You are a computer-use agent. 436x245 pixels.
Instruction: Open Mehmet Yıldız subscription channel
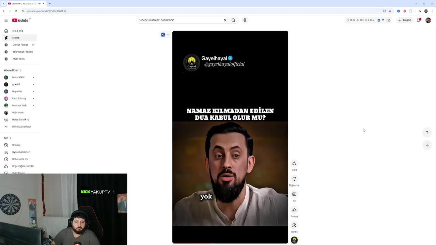(19, 105)
